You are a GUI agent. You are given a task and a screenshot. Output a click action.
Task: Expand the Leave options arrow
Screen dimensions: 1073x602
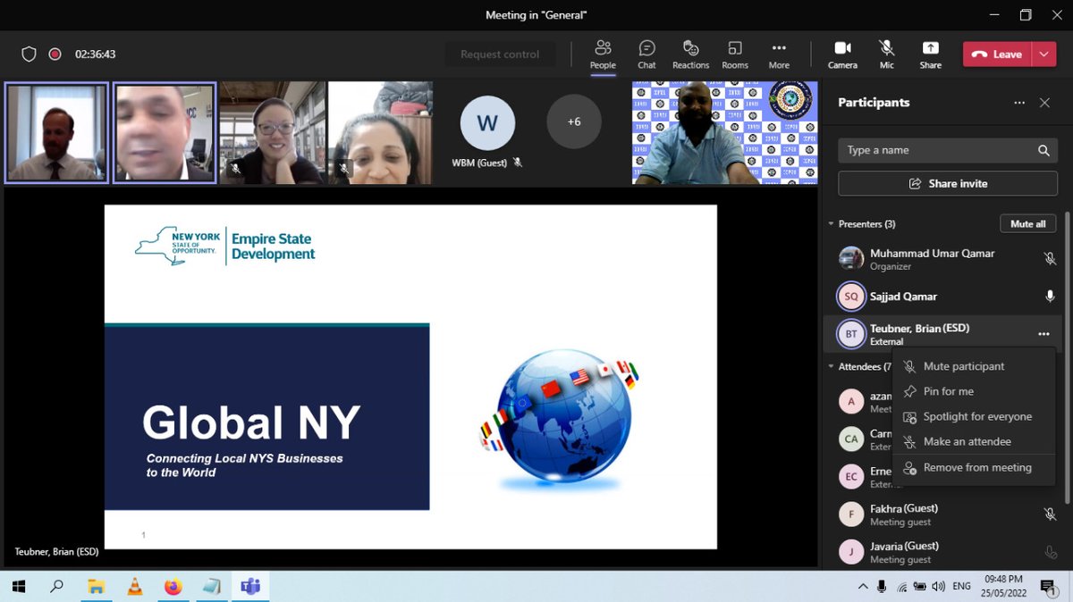tap(1044, 54)
